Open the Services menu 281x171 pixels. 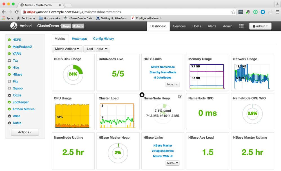pos(179,26)
